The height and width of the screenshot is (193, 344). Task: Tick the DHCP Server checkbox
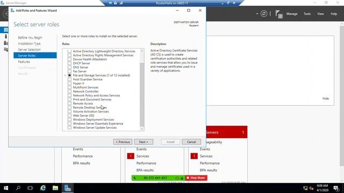[x=69, y=63]
